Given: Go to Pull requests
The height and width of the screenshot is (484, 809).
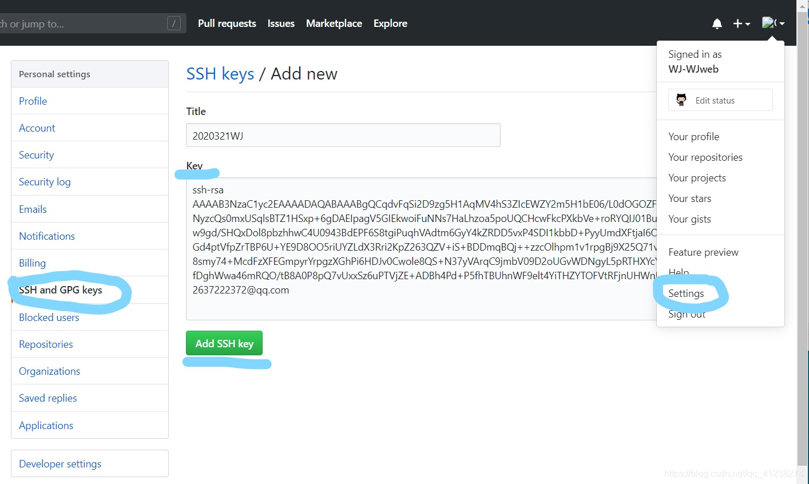Looking at the screenshot, I should pyautogui.click(x=227, y=23).
